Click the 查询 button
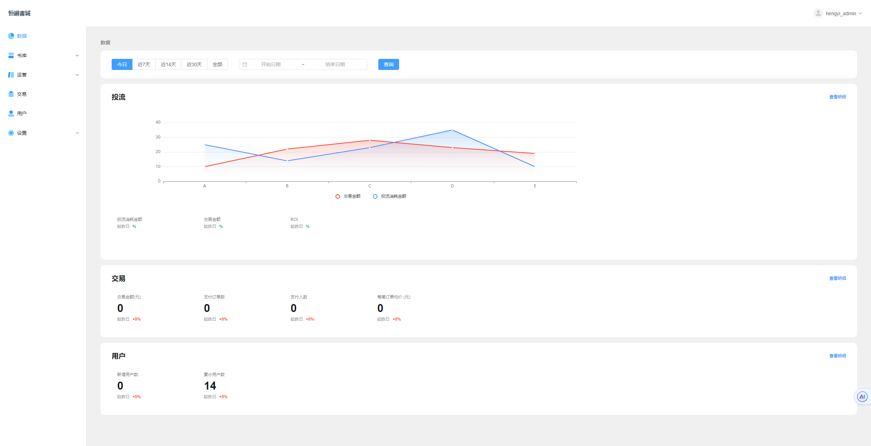 (x=389, y=64)
